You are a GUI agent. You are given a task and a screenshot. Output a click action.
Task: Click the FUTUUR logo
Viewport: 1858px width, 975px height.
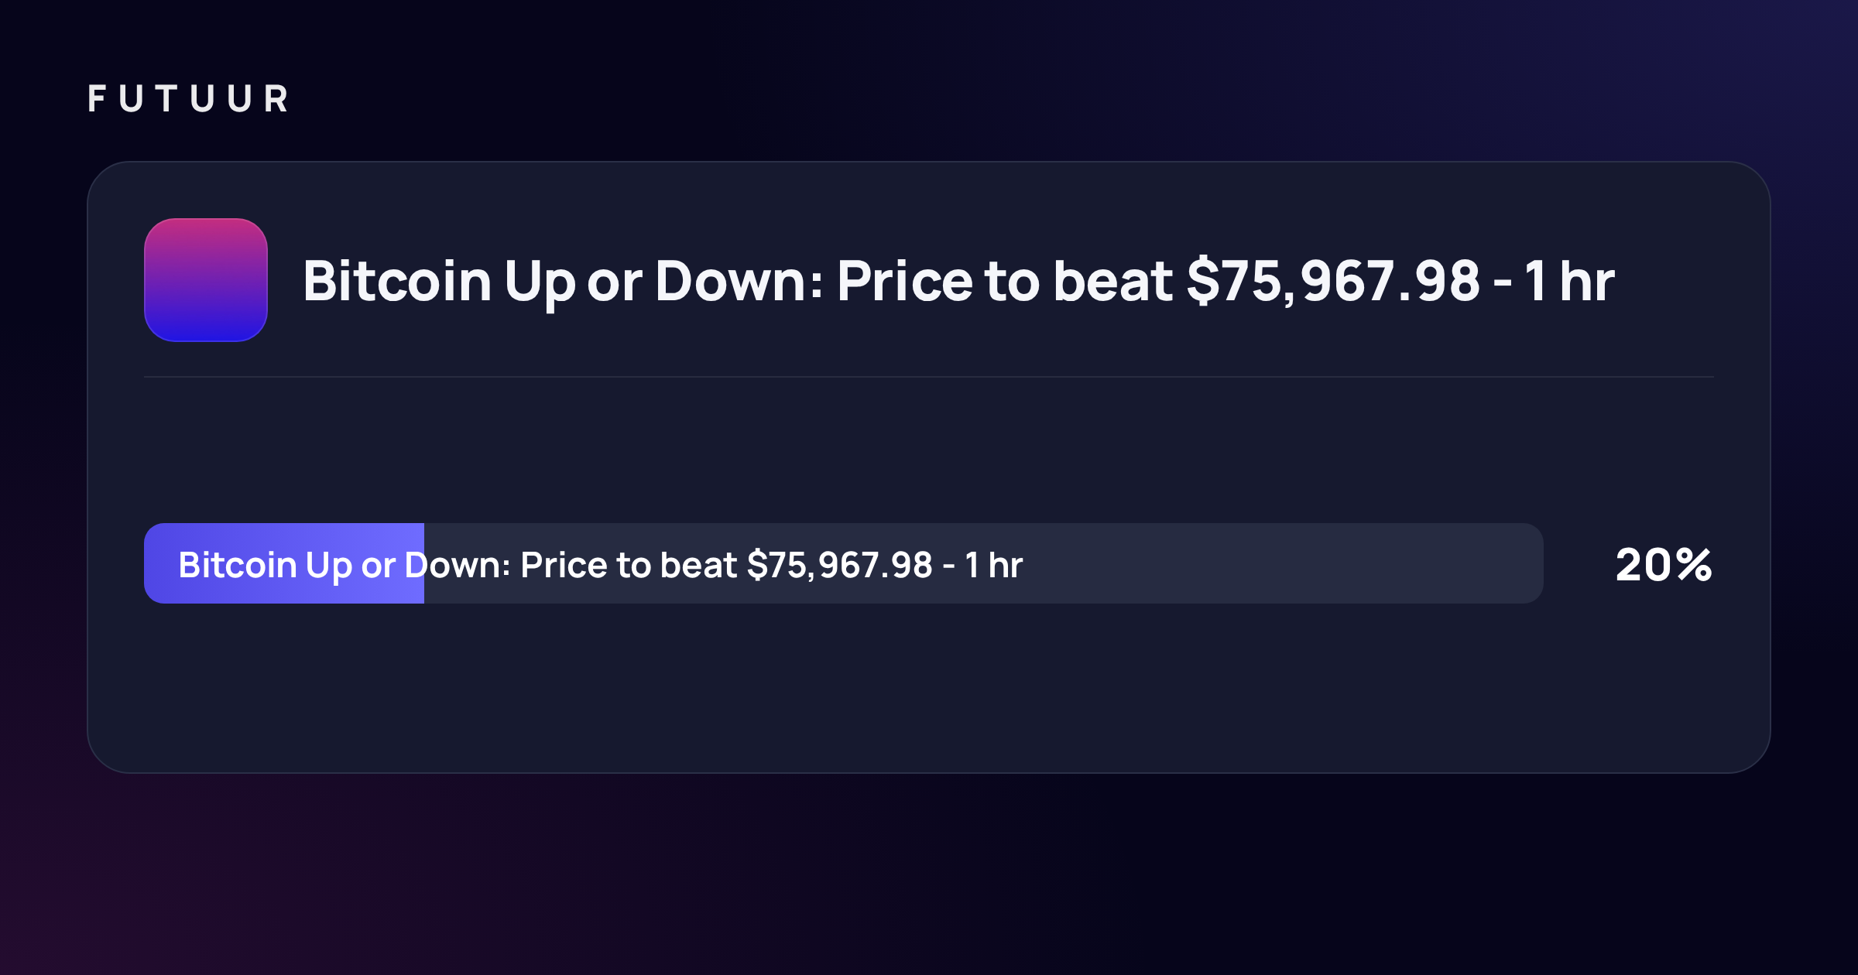[x=188, y=99]
